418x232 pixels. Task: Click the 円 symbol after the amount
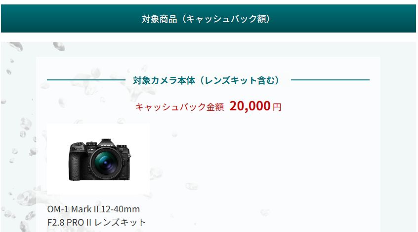277,107
